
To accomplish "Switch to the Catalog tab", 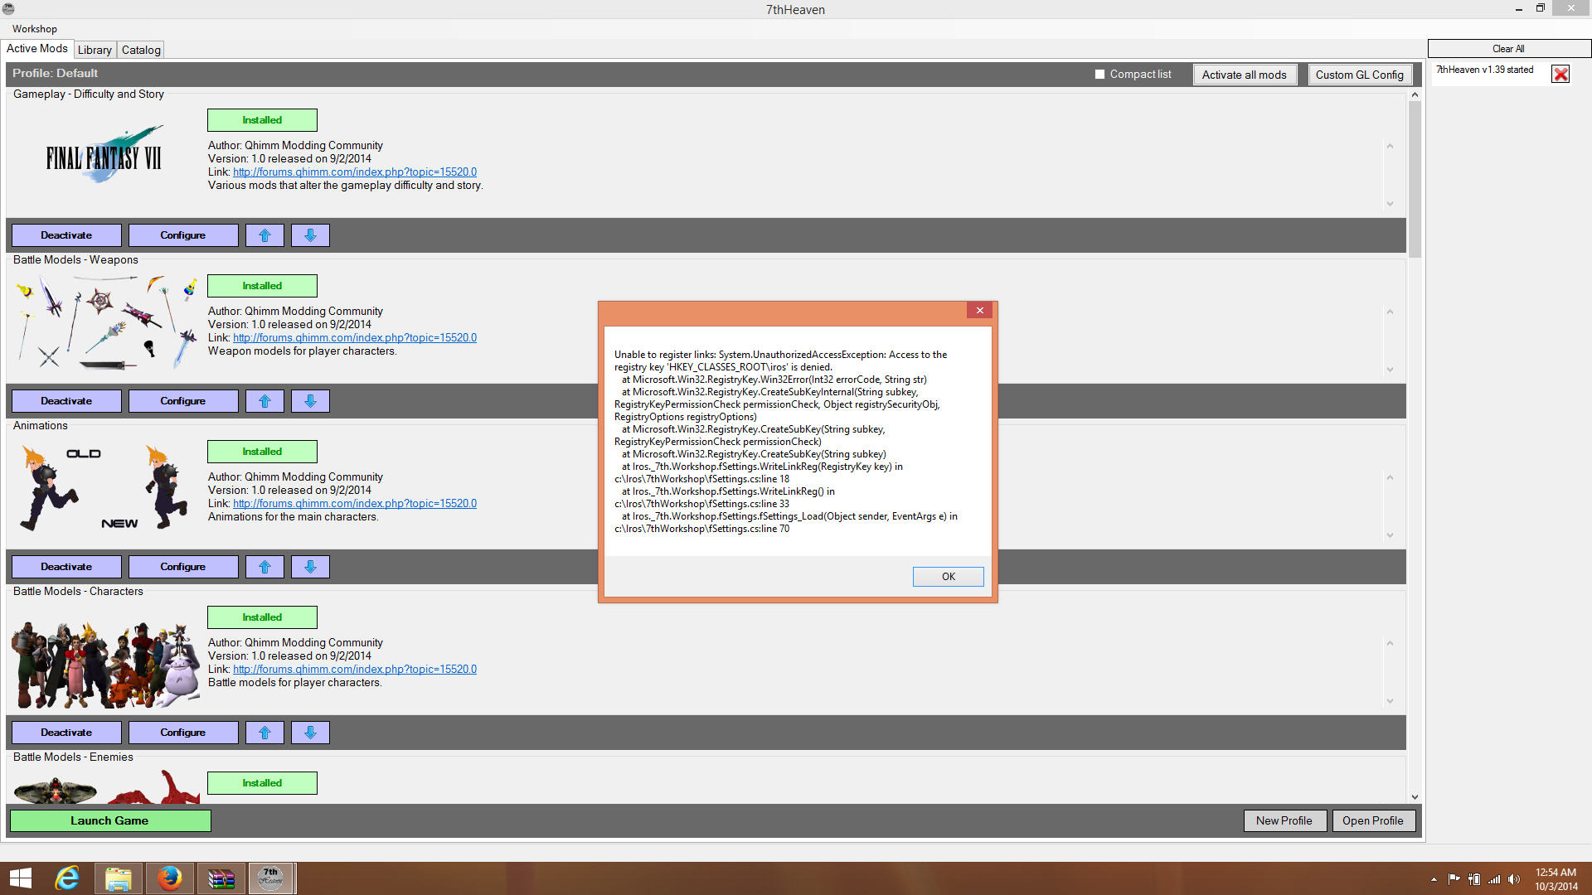I will [x=141, y=50].
